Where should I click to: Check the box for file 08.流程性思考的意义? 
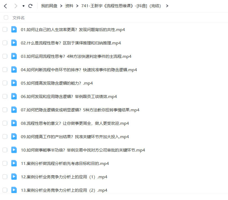[5, 123]
